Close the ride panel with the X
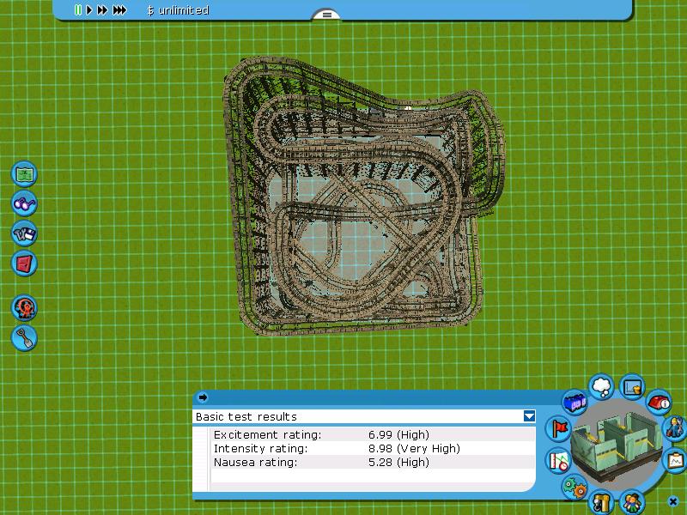Screen dimensions: 687x515 click(x=673, y=501)
